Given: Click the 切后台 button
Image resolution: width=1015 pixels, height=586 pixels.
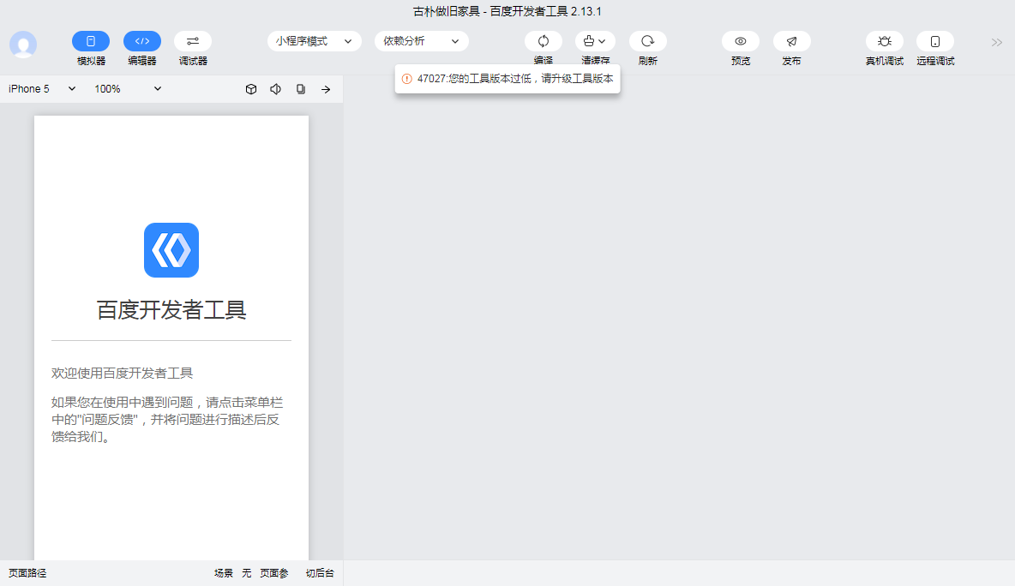Looking at the screenshot, I should tap(320, 573).
